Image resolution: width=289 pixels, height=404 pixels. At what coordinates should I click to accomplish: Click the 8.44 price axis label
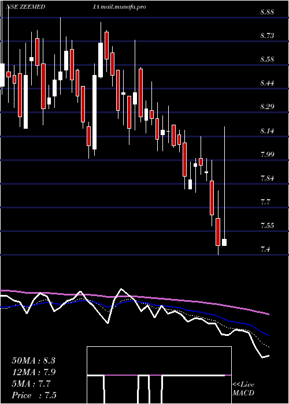tap(267, 83)
